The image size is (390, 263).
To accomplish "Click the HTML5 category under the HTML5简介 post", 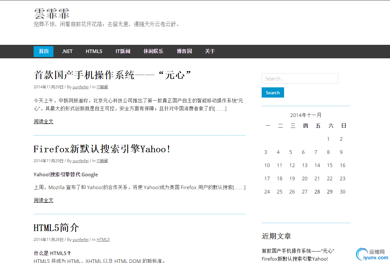I will tap(103, 239).
